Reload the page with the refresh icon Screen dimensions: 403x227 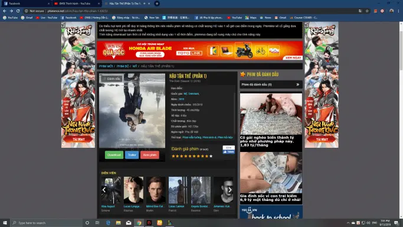coord(18,11)
